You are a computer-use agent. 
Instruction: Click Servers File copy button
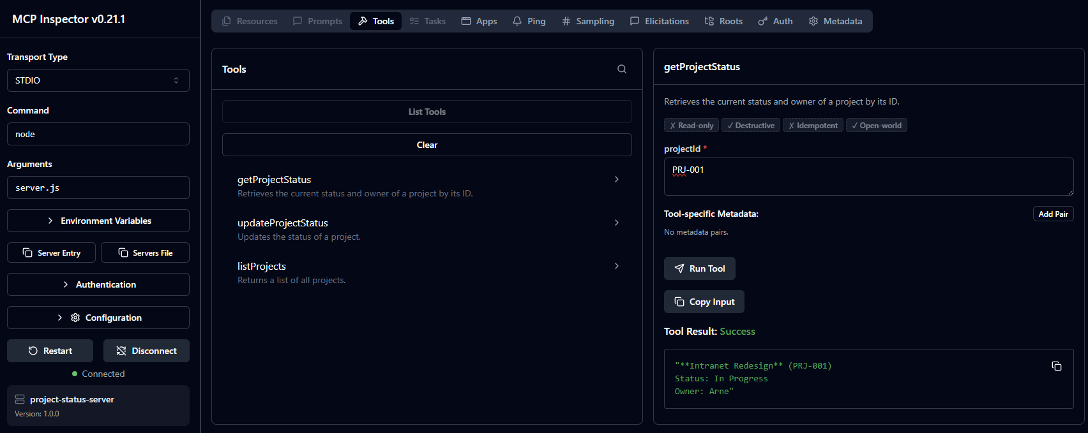coord(145,253)
